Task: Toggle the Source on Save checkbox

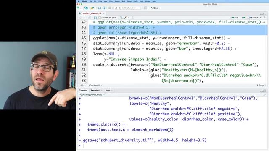Action: (100, 18)
